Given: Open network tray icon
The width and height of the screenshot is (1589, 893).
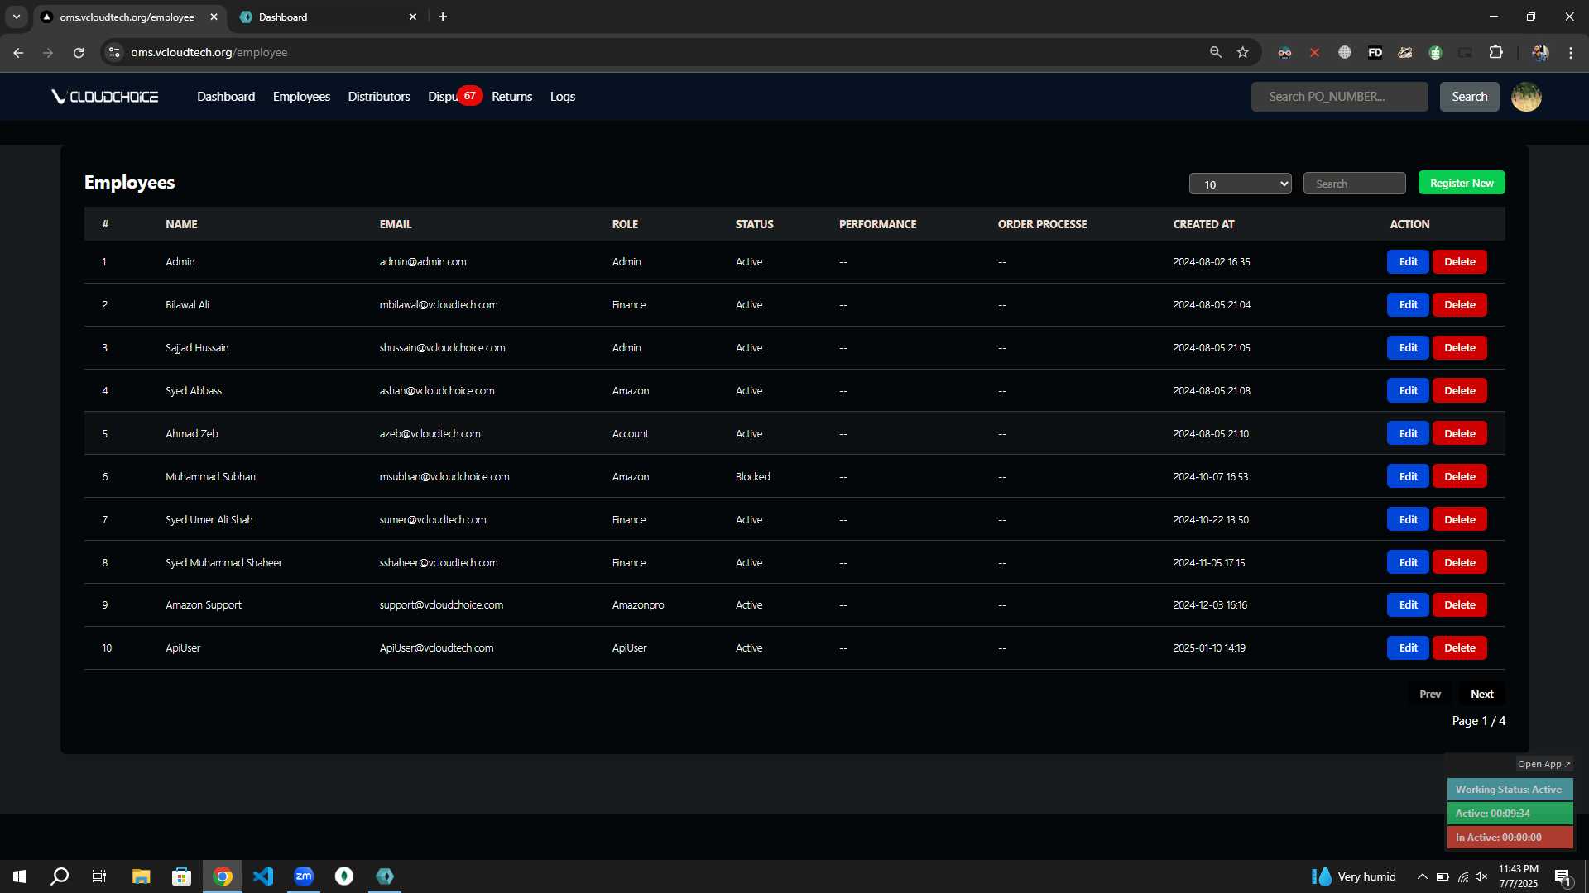Looking at the screenshot, I should coord(1462,876).
